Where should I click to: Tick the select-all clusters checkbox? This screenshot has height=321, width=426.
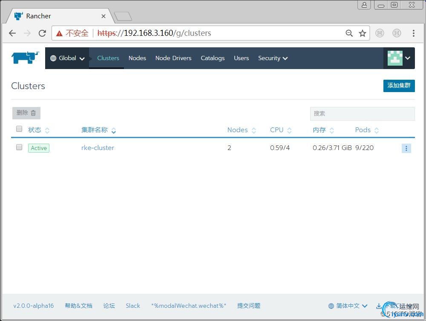[19, 129]
